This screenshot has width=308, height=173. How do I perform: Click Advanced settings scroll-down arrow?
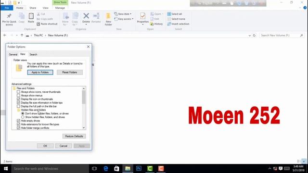[84, 128]
